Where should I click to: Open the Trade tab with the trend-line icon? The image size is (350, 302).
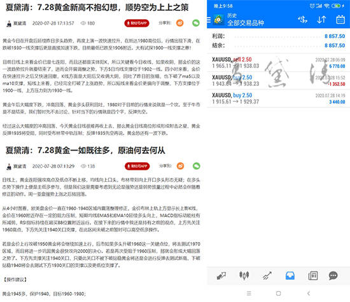(267, 276)
